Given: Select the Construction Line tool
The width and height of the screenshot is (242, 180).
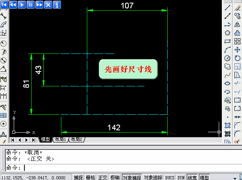Looking at the screenshot, I should pos(228,16).
